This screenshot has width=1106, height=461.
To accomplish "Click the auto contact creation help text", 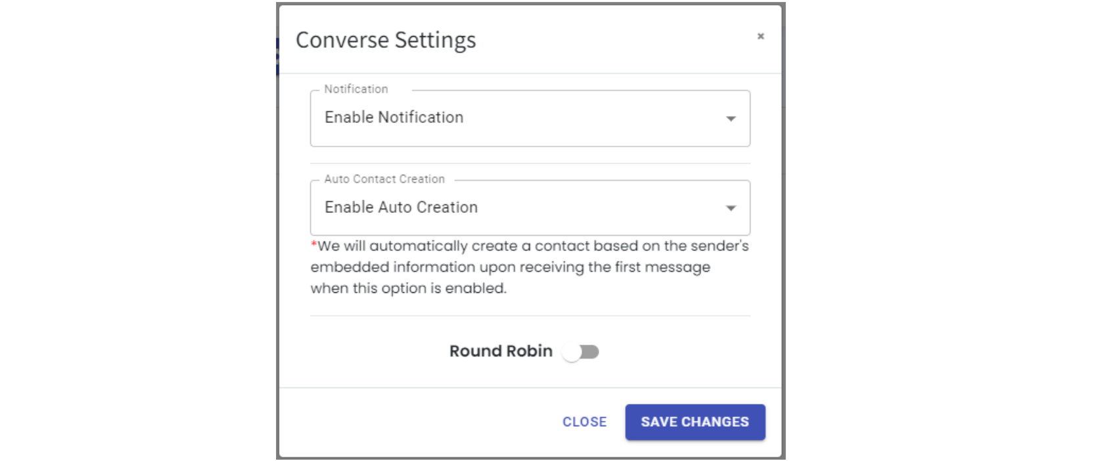I will coord(532,246).
